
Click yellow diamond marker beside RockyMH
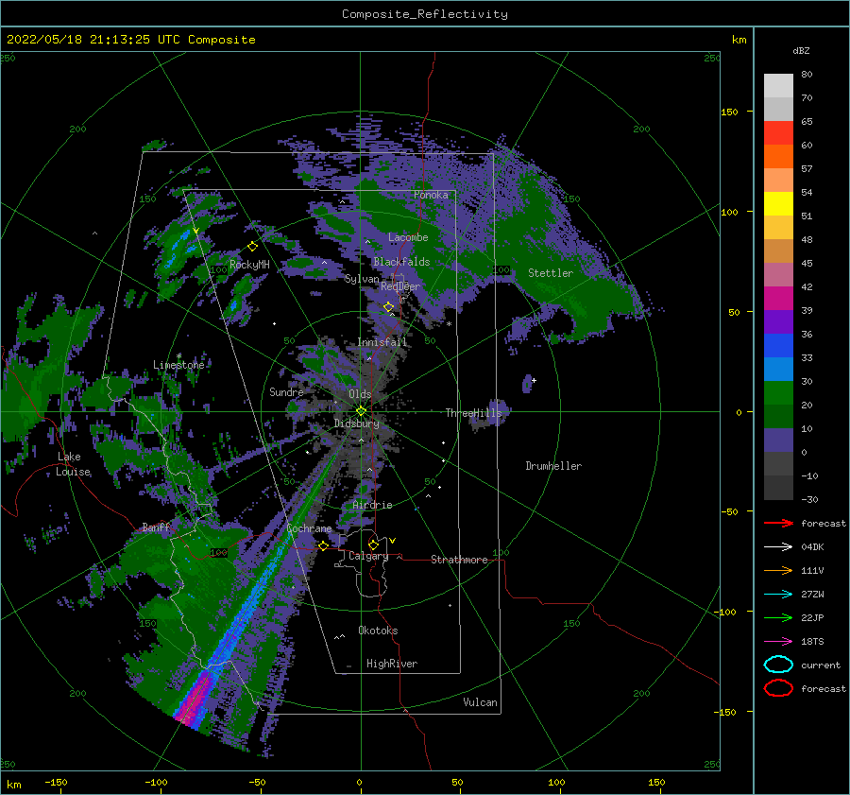click(252, 247)
